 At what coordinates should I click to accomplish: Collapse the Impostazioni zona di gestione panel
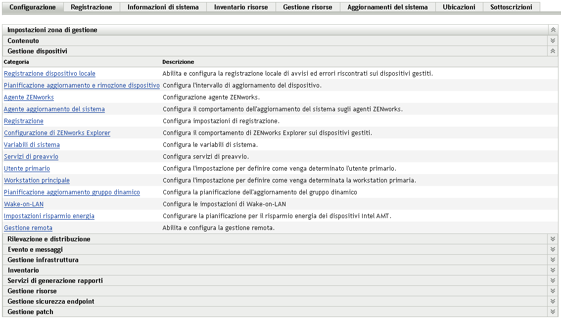552,30
